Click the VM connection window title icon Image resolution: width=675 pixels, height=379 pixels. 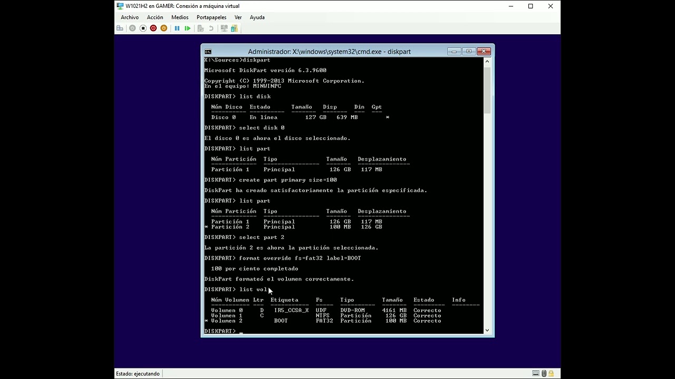120,6
